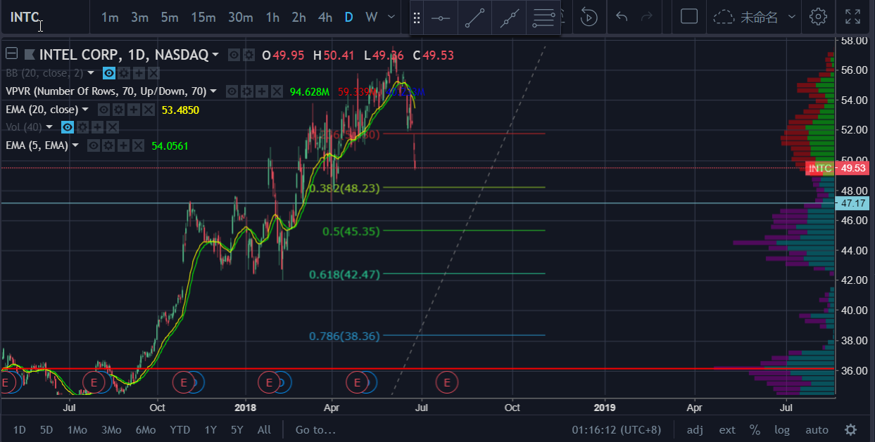Open chart settings gear in top toolbar
The width and height of the screenshot is (875, 442).
pos(818,17)
